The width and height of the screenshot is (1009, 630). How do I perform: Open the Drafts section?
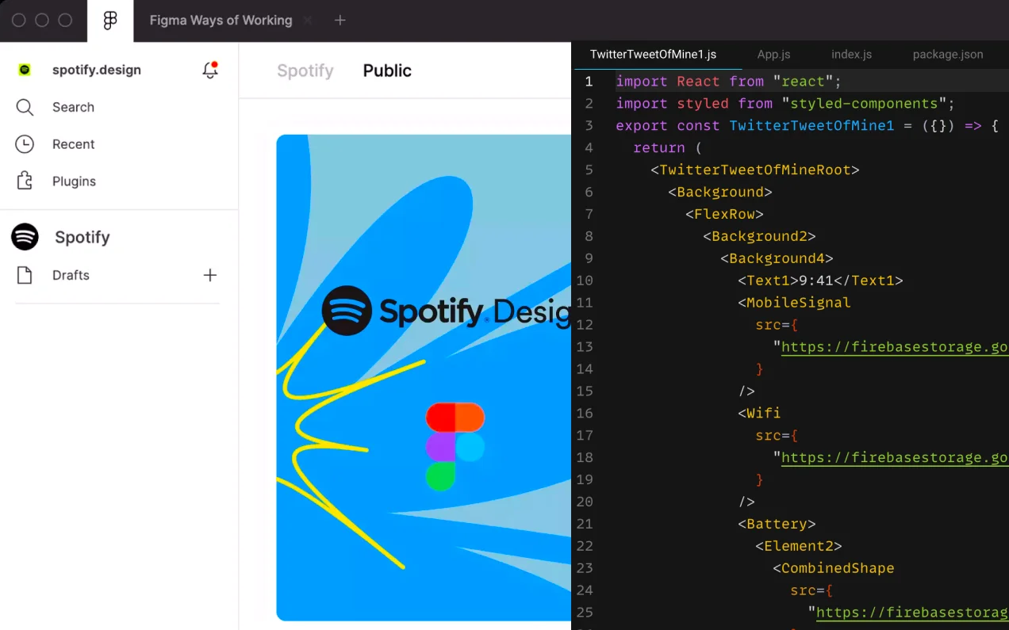coord(71,275)
